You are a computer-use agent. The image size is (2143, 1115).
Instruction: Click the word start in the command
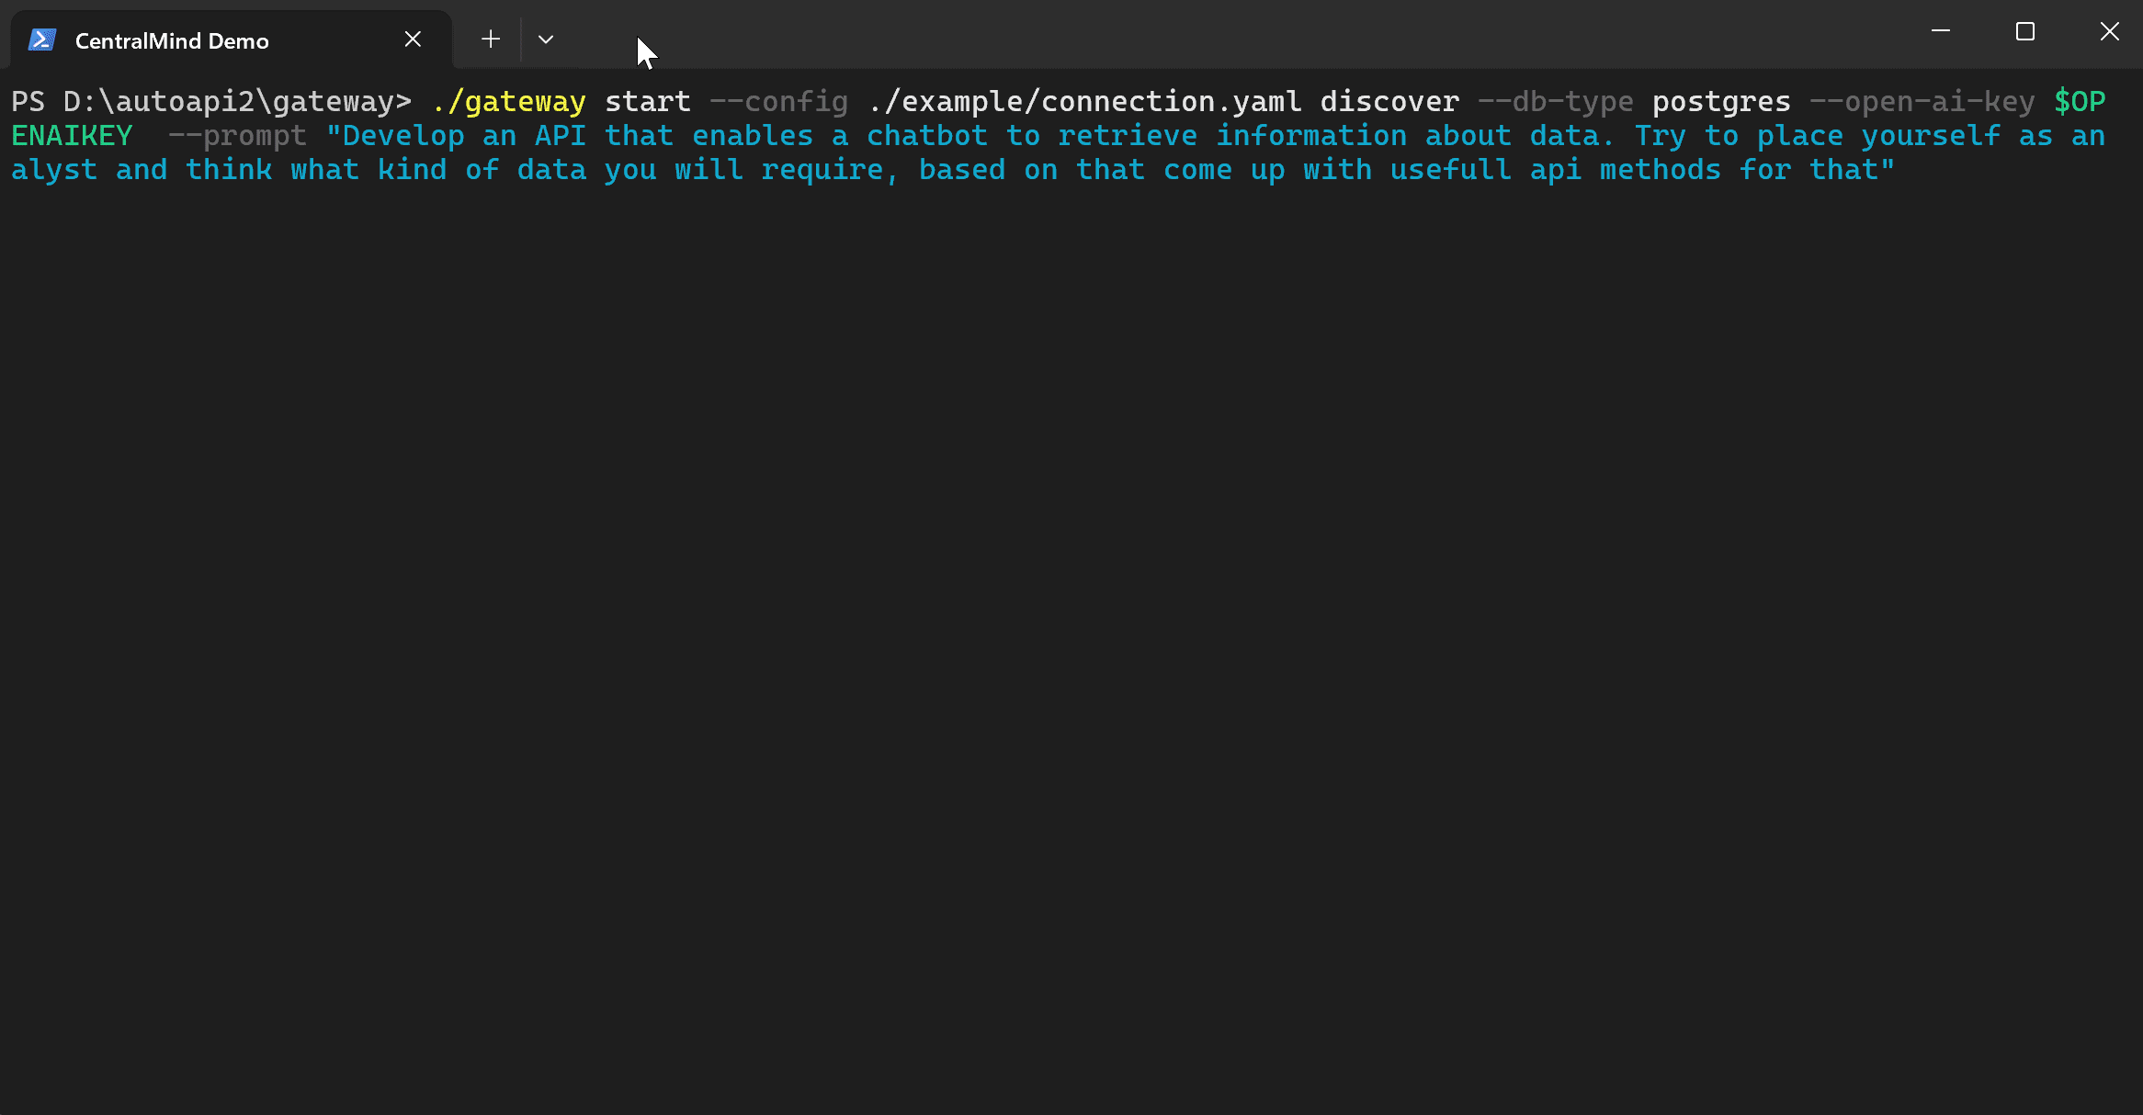coord(647,102)
